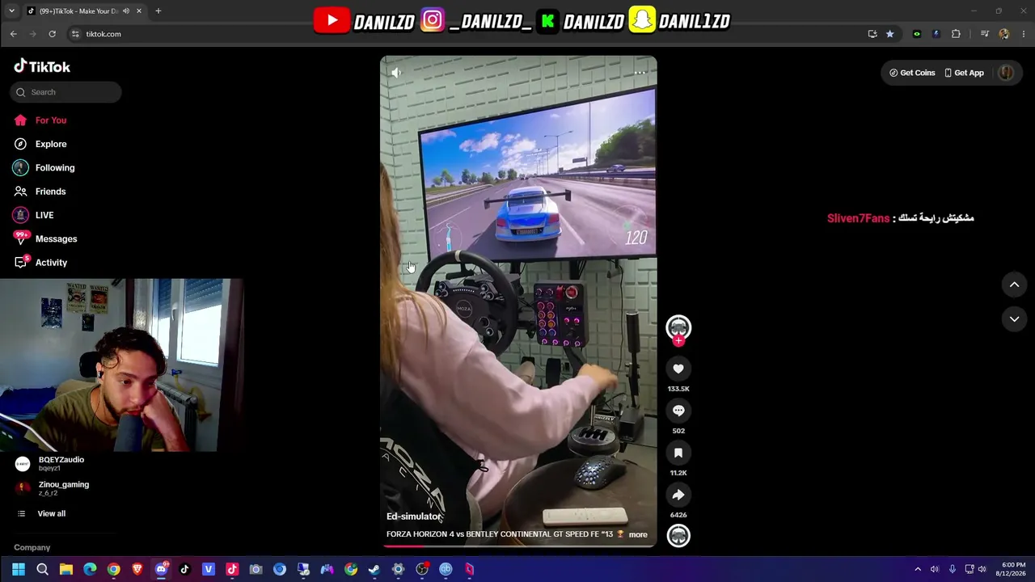
Task: Focus the TikTok search field
Action: tap(66, 92)
